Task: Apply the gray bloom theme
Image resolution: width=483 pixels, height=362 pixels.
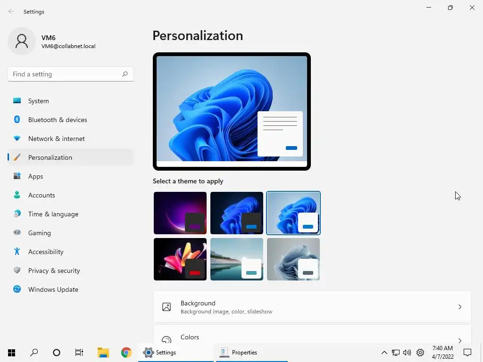Action: point(293,259)
